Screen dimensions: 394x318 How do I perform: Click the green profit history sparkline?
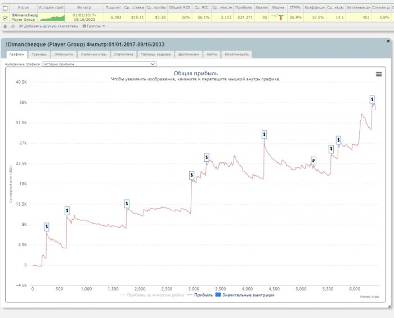point(52,17)
